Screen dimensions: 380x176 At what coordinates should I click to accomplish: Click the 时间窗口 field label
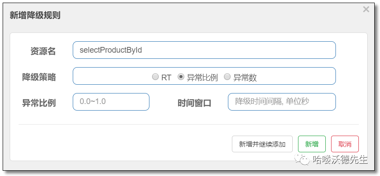pyautogui.click(x=194, y=103)
